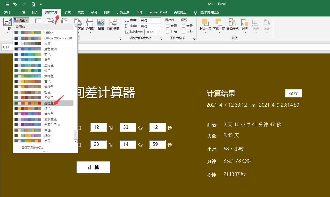Viewport: 330px width, 197px height.
Task: Open the Power Pivot tab
Action: point(158,12)
